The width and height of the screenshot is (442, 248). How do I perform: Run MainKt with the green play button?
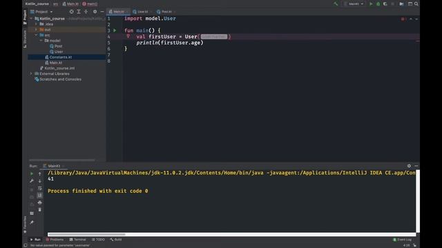click(x=371, y=4)
